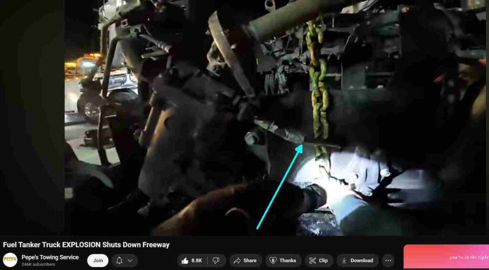The image size is (489, 270).
Task: Click the 246K subscribers text
Action: pyautogui.click(x=38, y=264)
